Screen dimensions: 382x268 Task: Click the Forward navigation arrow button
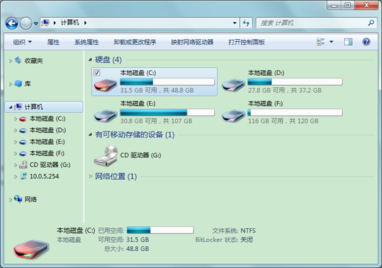pos(26,23)
